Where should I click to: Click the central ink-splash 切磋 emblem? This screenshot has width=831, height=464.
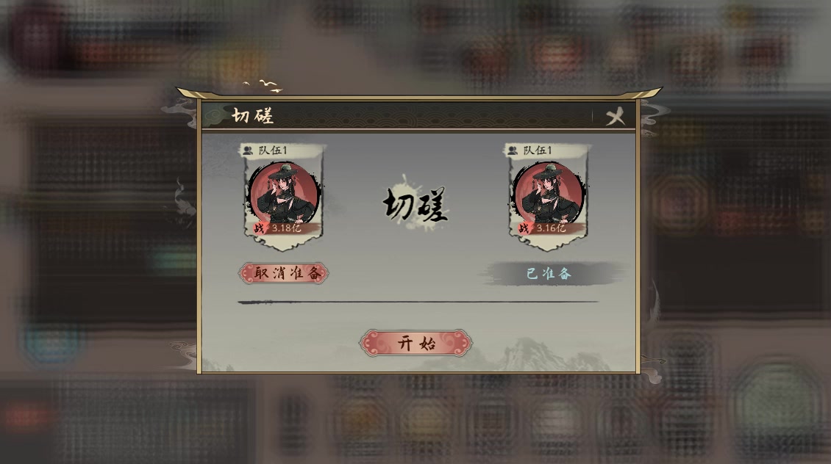pyautogui.click(x=415, y=204)
